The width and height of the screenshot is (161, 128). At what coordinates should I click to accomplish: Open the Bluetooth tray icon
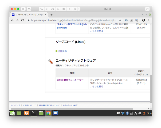click(x=127, y=113)
